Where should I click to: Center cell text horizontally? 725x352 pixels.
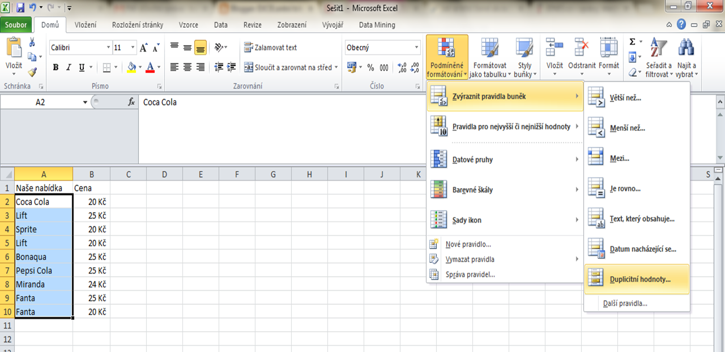tap(187, 67)
